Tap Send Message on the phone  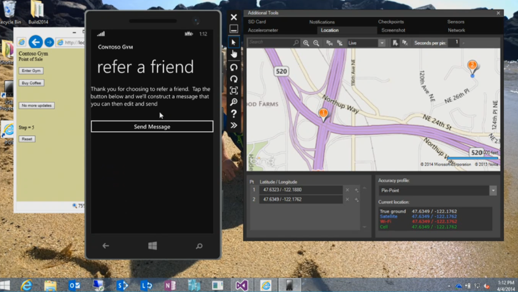(152, 127)
